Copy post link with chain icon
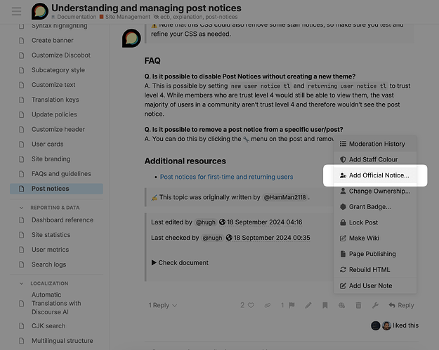This screenshot has height=350, width=439. coord(268,305)
